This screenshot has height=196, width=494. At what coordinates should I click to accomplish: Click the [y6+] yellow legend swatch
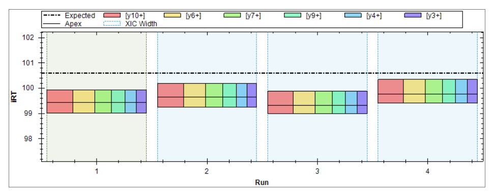tap(172, 15)
